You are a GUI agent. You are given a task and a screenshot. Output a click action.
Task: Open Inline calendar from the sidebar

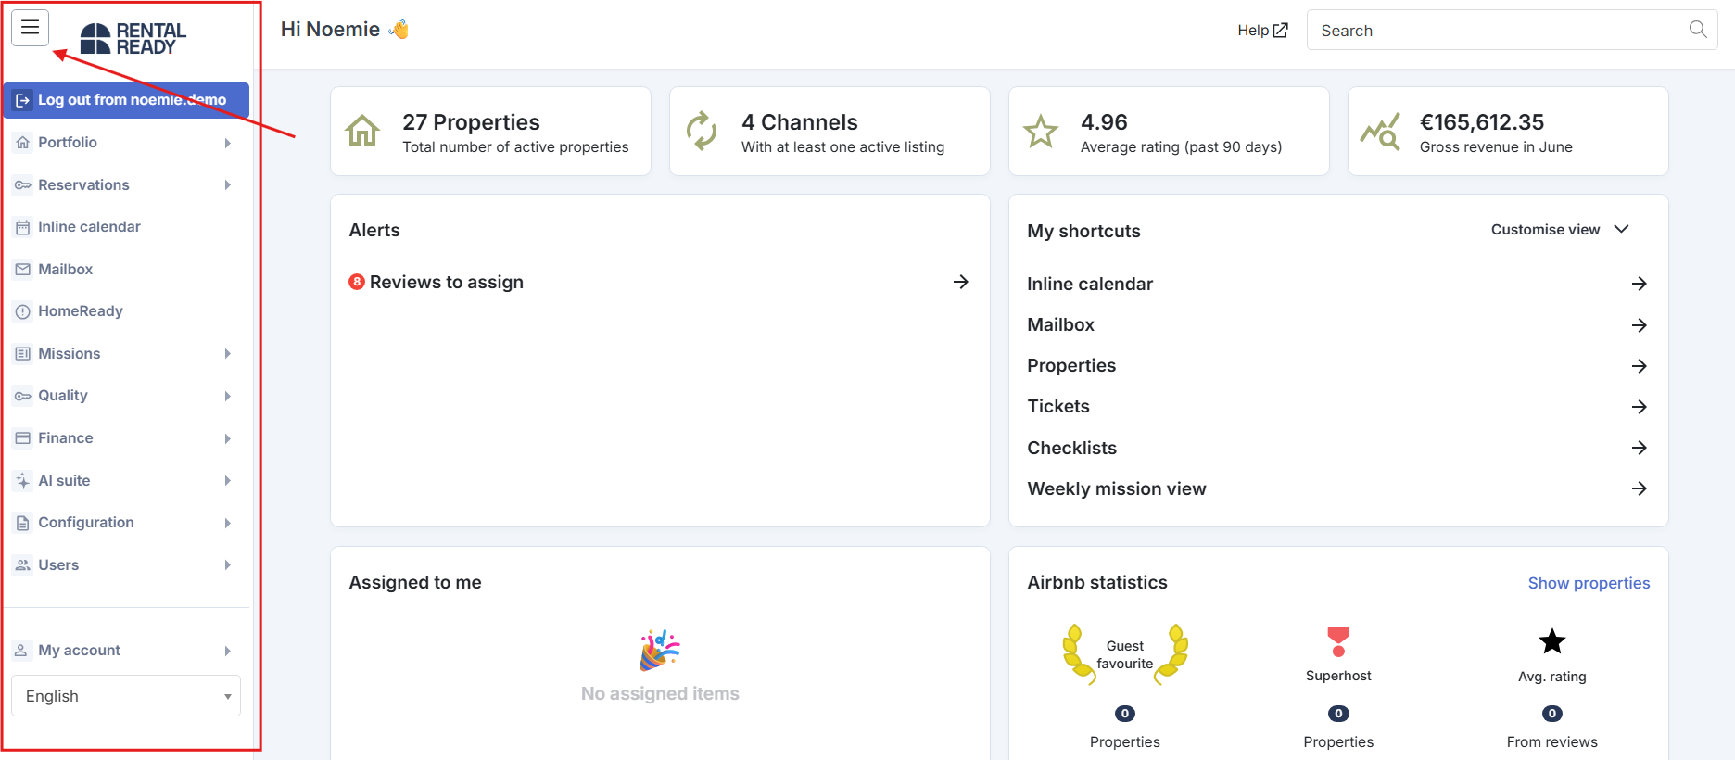click(89, 227)
